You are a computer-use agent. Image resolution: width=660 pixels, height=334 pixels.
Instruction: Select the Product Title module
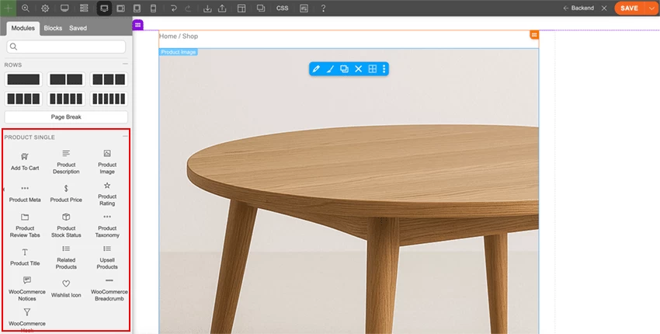point(25,257)
